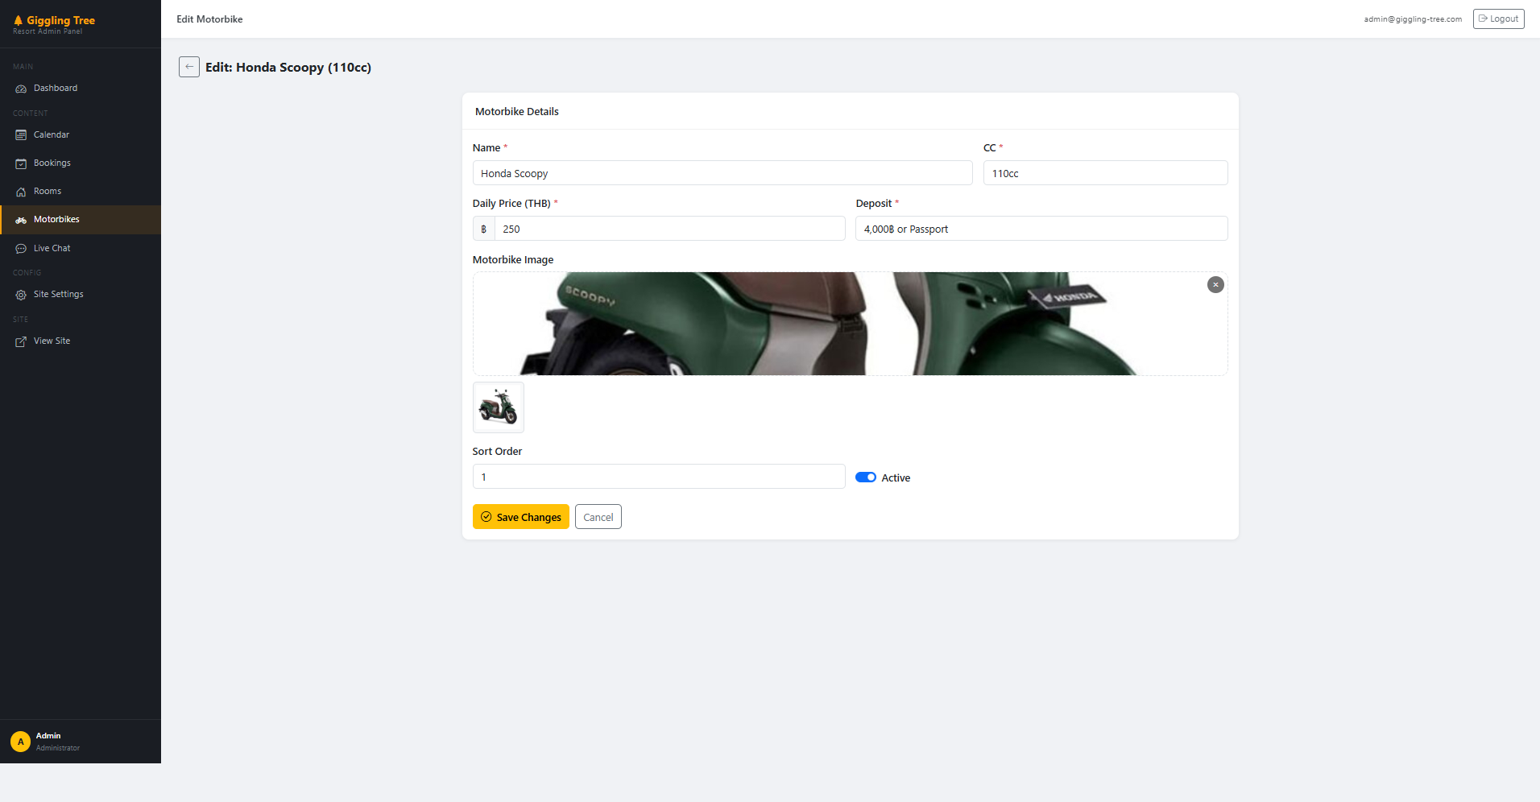1540x802 pixels.
Task: Click the View Site external link icon
Action: click(21, 341)
